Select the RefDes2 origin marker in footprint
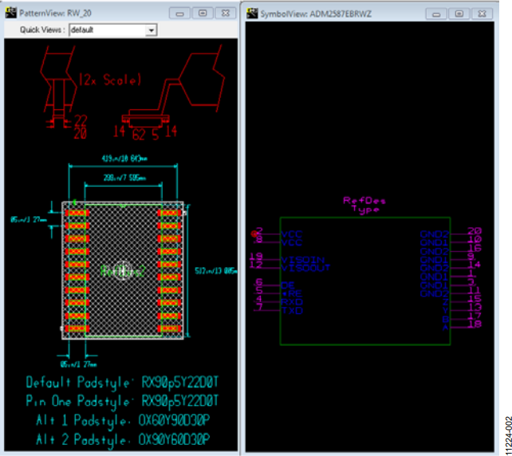The height and width of the screenshot is (456, 512). 123,270
